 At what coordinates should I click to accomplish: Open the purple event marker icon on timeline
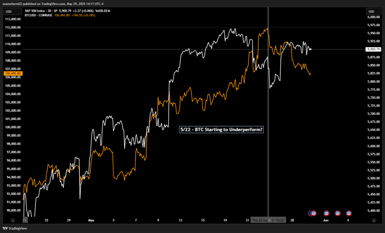tap(310, 213)
